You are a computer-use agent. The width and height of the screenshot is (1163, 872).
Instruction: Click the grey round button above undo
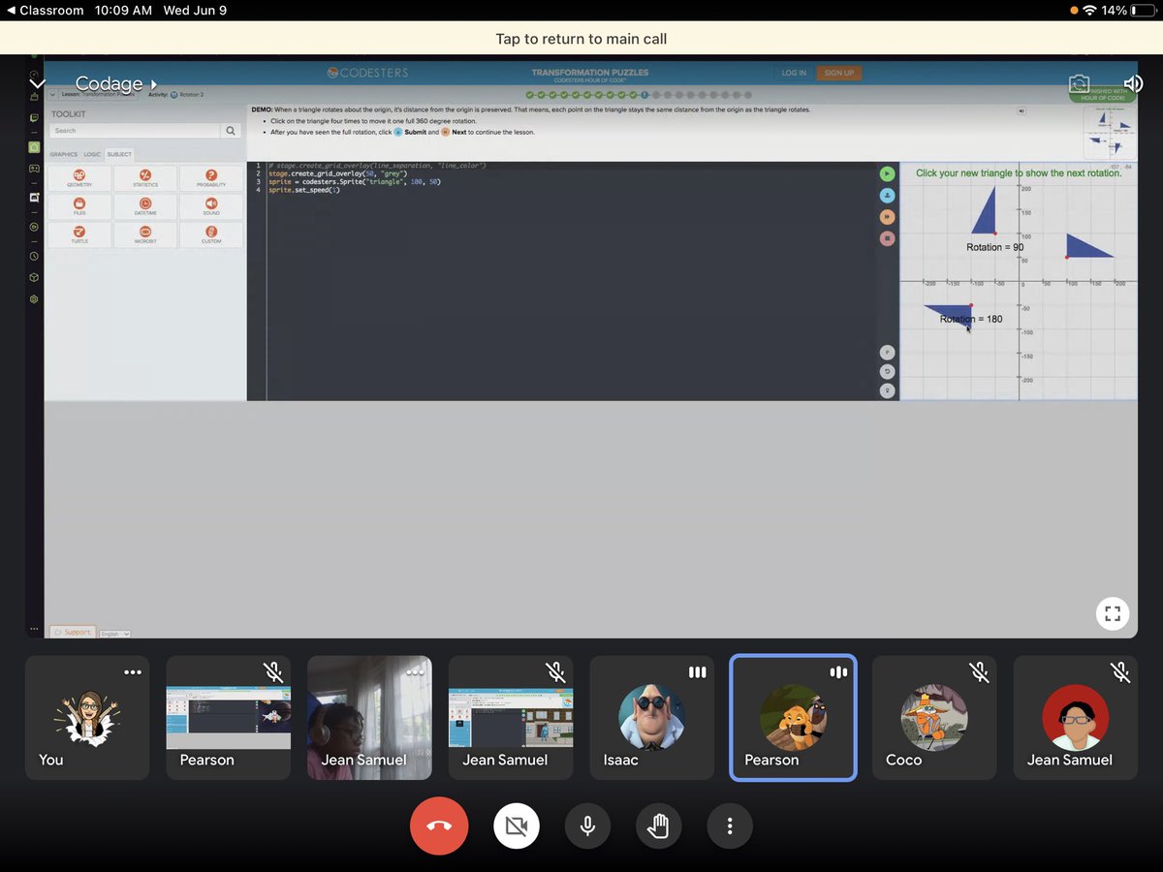coord(887,352)
